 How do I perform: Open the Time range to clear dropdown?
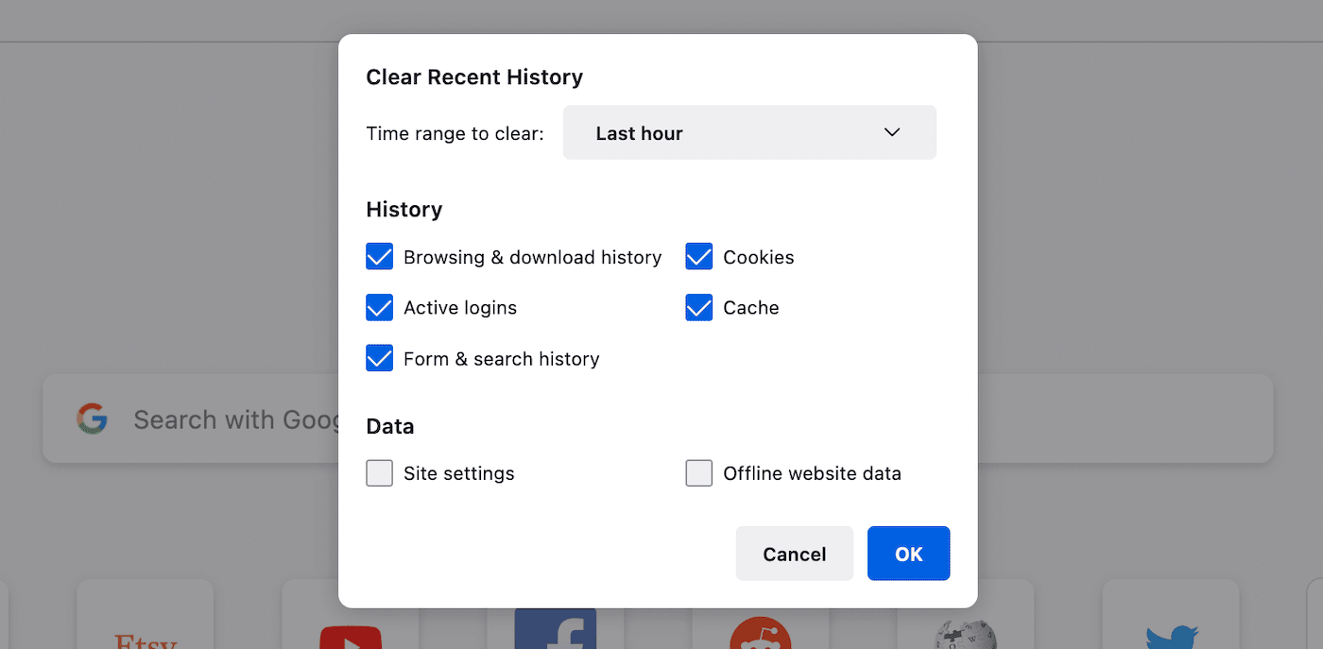tap(749, 132)
